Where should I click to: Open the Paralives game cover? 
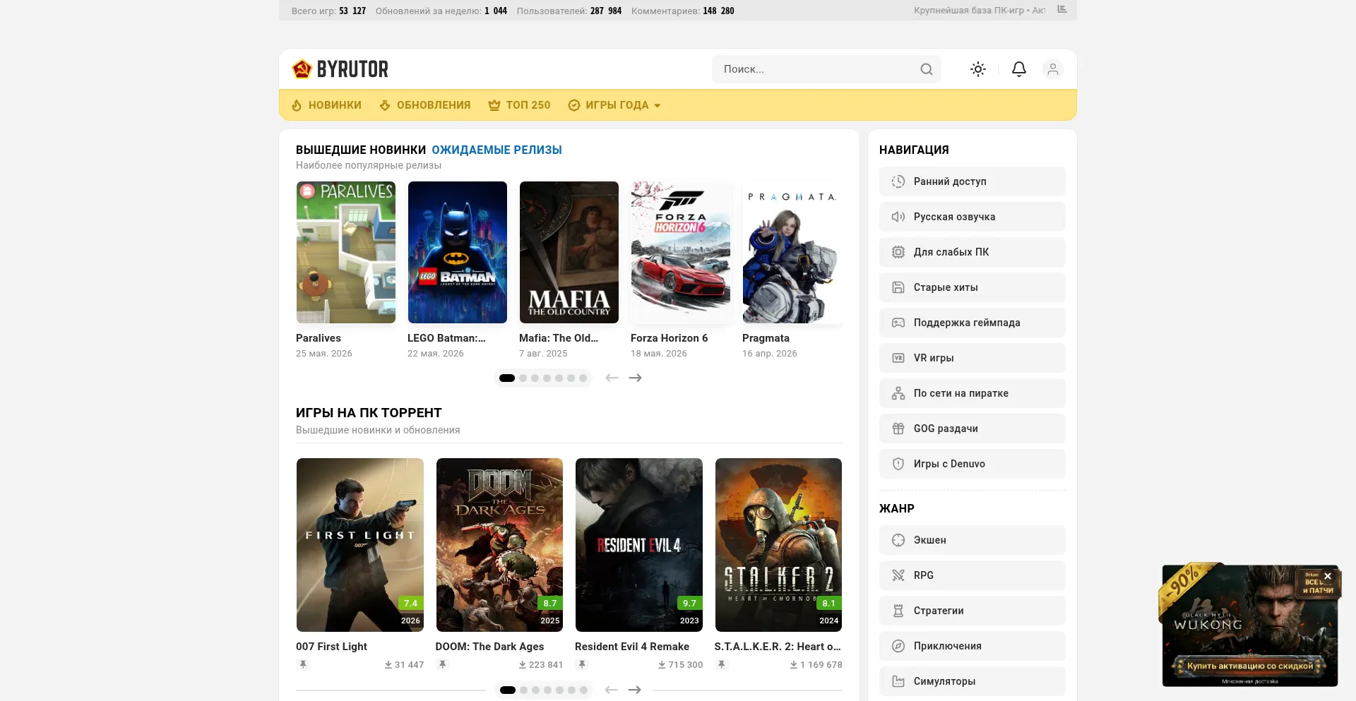click(x=346, y=253)
